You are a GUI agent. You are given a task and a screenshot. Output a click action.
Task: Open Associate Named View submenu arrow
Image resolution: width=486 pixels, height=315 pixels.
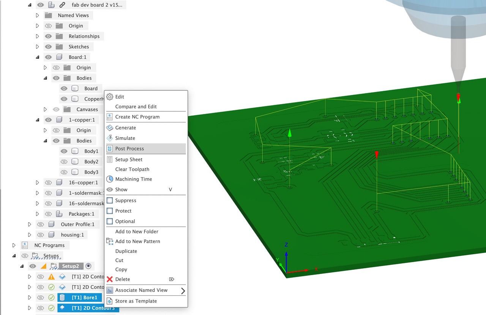click(183, 291)
